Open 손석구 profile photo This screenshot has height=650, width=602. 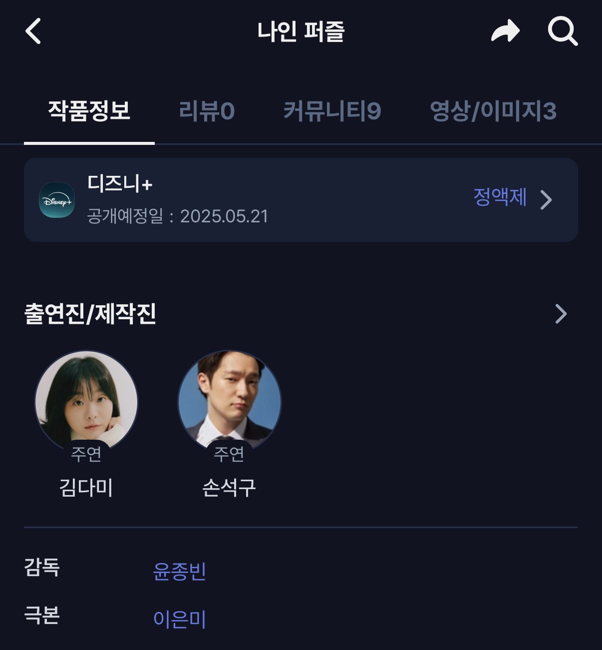click(x=230, y=402)
